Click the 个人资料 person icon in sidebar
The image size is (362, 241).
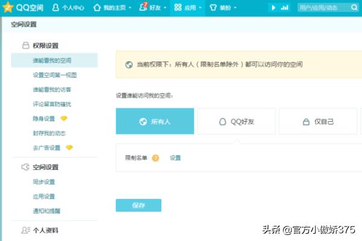click(25, 230)
